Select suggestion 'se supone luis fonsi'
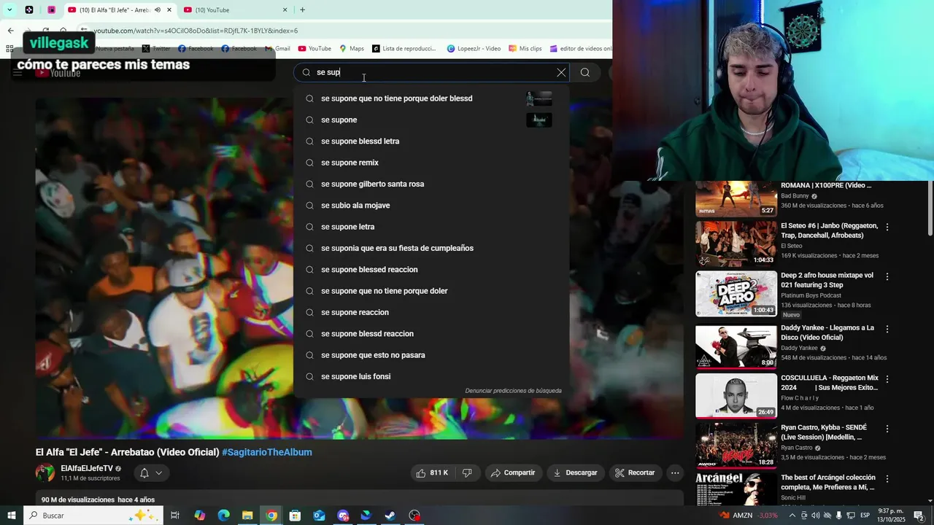934x525 pixels. (431, 376)
